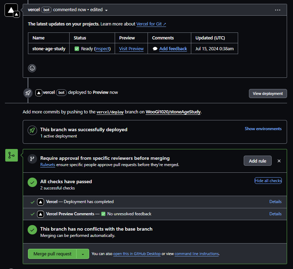Screen dimensions: 293x269
Task: Click the No unresolved feedback checkmark emoji
Action: (103, 214)
